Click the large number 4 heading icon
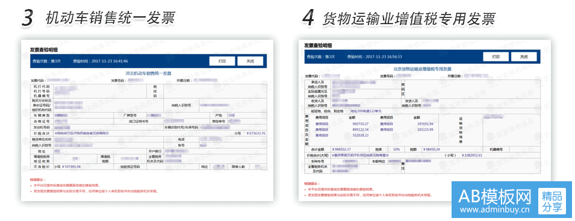Viewport: 575px width, 221px height. point(308,18)
